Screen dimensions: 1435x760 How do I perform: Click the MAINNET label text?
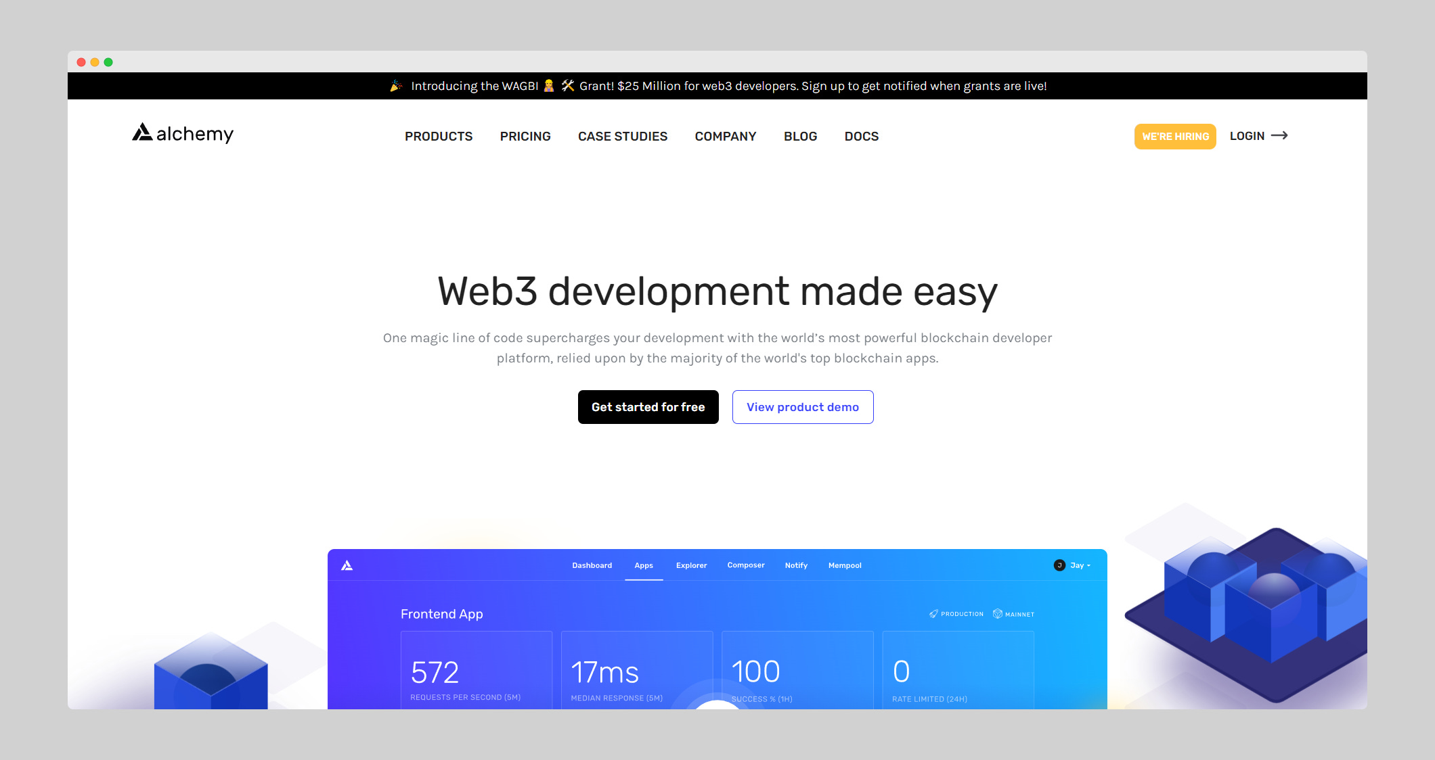1019,615
